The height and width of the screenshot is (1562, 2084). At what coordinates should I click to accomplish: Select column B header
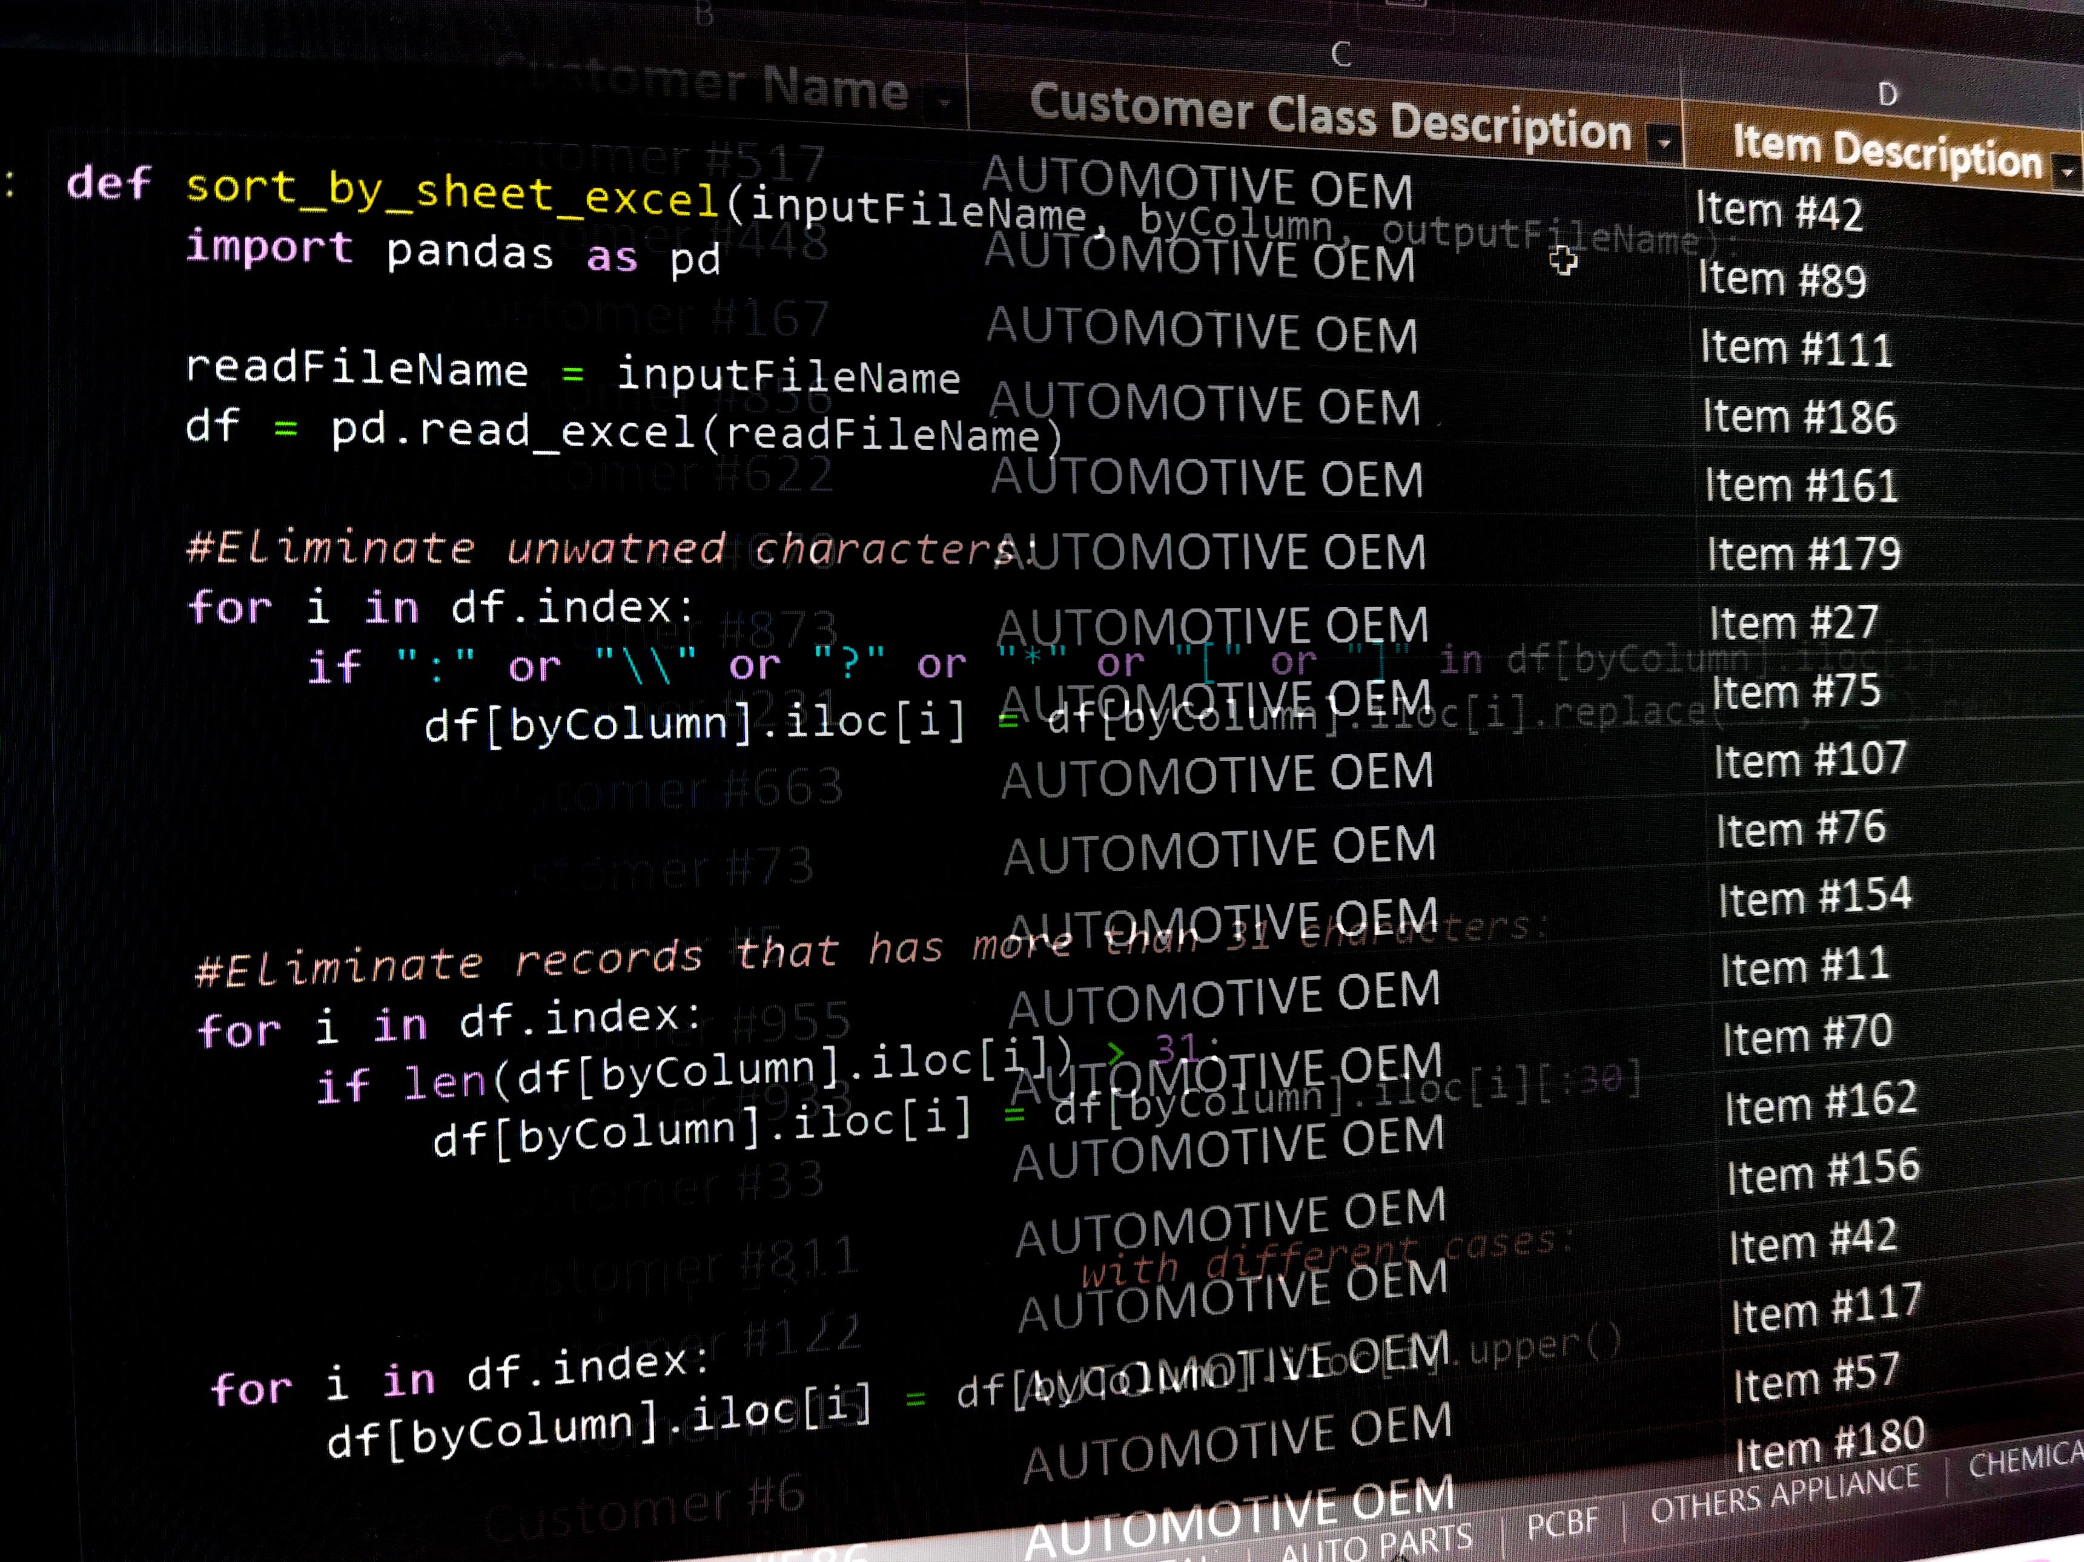click(705, 15)
